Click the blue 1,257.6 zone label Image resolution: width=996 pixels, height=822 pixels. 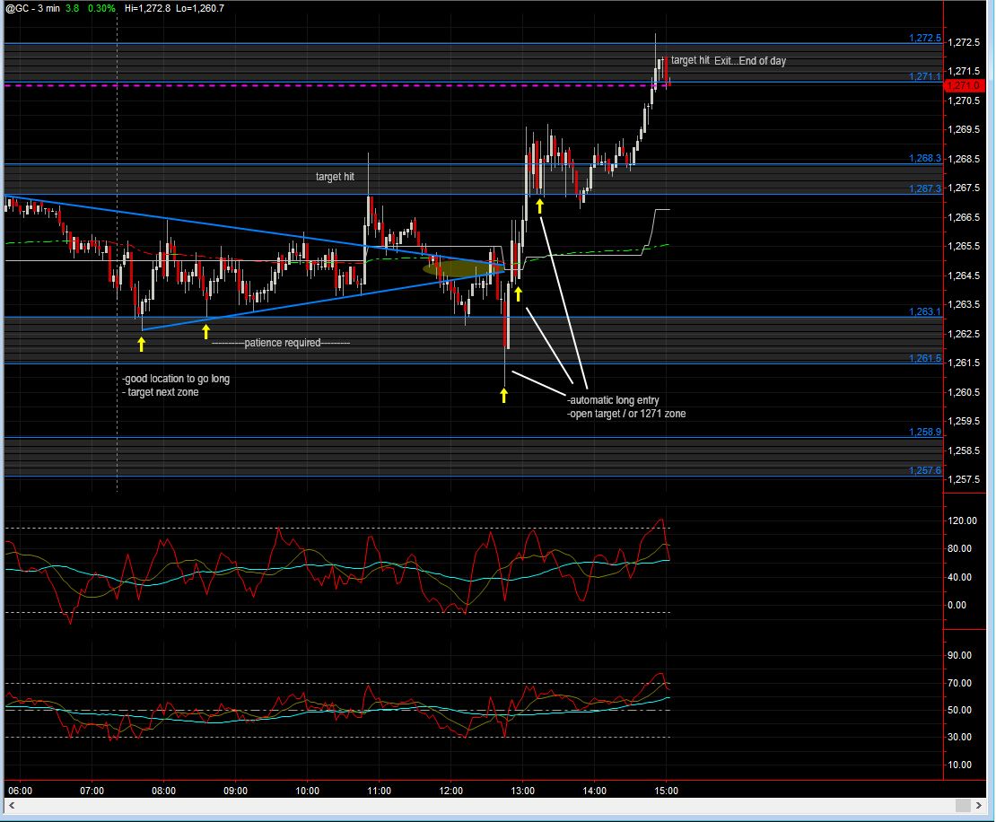(x=925, y=470)
